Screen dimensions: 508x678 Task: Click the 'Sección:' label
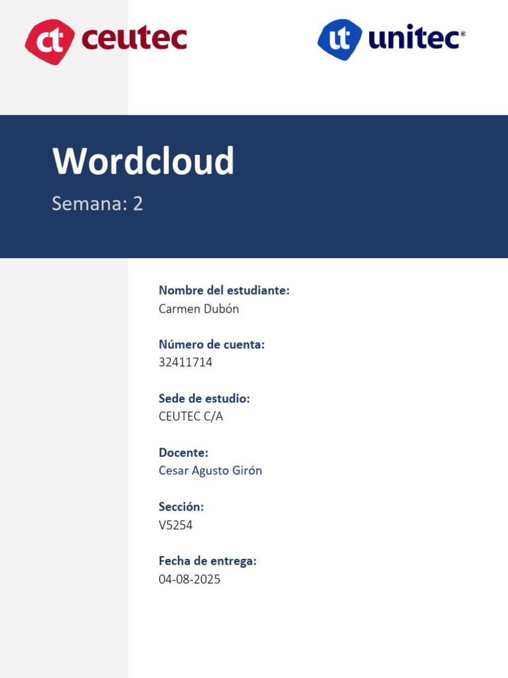click(181, 507)
